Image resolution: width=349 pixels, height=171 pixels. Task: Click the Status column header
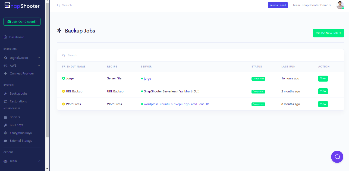tap(257, 66)
